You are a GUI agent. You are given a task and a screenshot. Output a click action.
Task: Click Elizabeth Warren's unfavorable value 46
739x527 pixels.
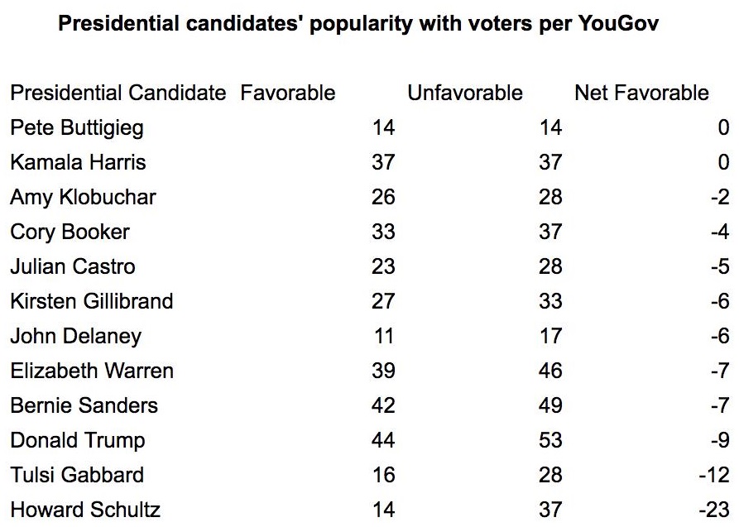pyautogui.click(x=550, y=371)
